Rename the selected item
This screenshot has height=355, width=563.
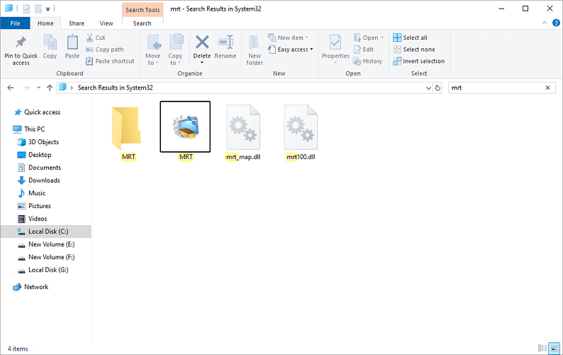[225, 47]
